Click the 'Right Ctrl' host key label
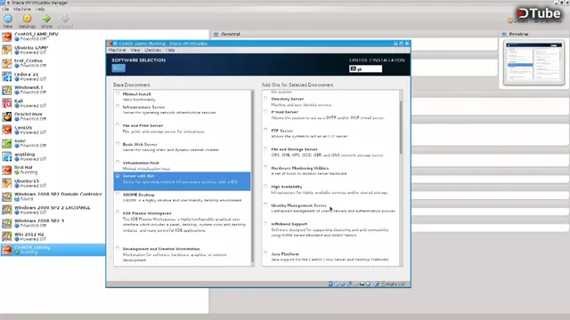Viewport: 570px width, 320px height. (x=395, y=284)
